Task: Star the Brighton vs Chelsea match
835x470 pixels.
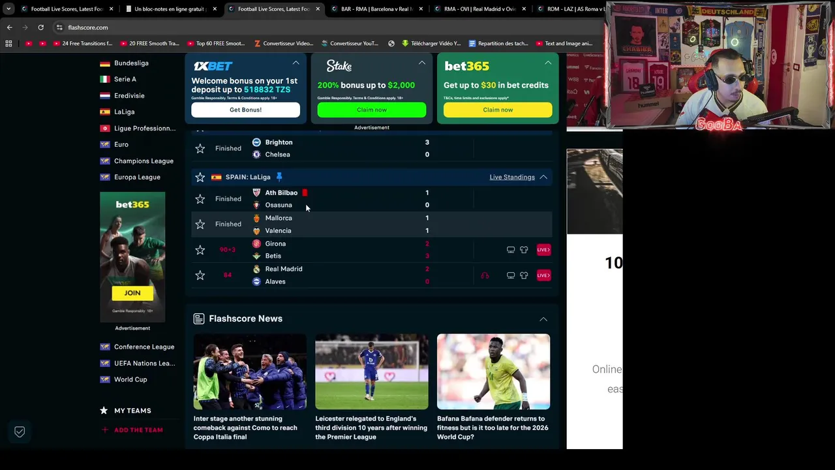Action: 200,149
